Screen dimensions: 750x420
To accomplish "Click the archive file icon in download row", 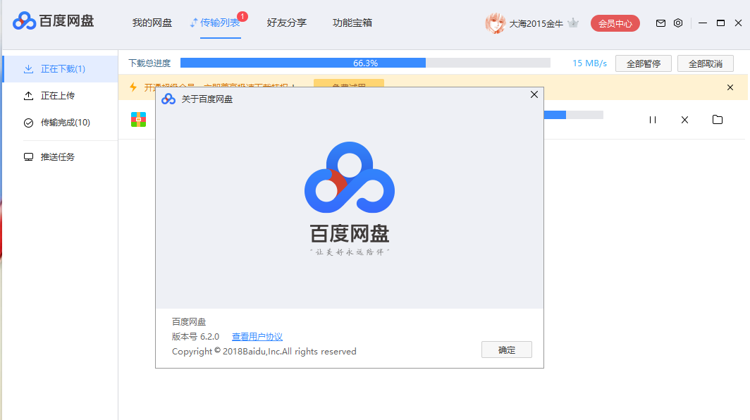I will [x=138, y=119].
